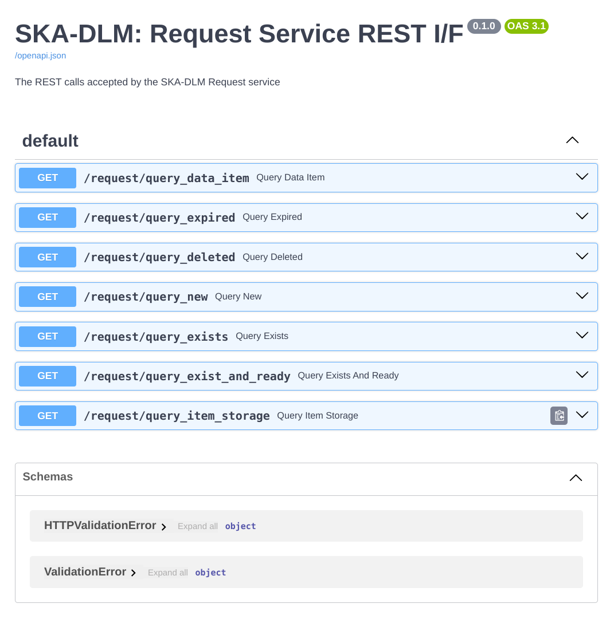Open the /openapi.json link
The height and width of the screenshot is (631, 610).
pos(40,56)
